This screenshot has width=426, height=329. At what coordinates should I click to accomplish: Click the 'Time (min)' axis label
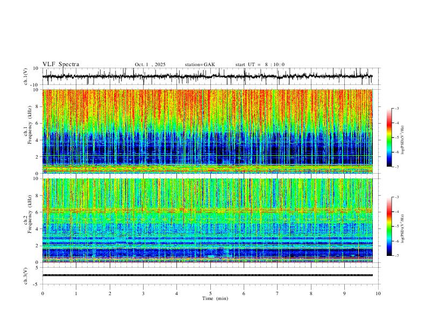(215, 298)
